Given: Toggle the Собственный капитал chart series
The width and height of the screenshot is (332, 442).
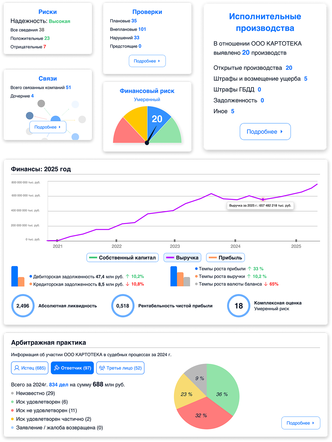Looking at the screenshot, I should (123, 258).
